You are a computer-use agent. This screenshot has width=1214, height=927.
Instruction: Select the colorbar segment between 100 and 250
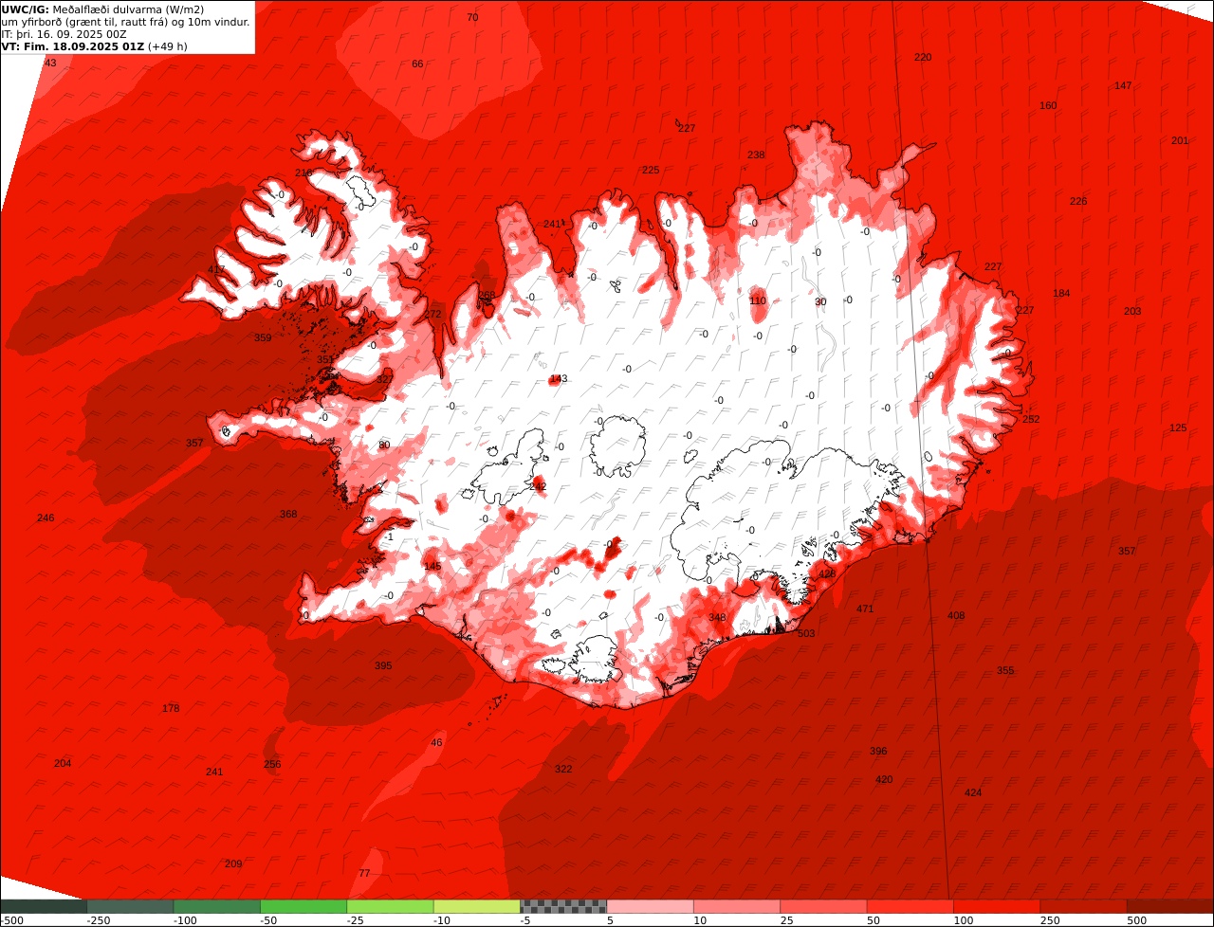point(998,906)
